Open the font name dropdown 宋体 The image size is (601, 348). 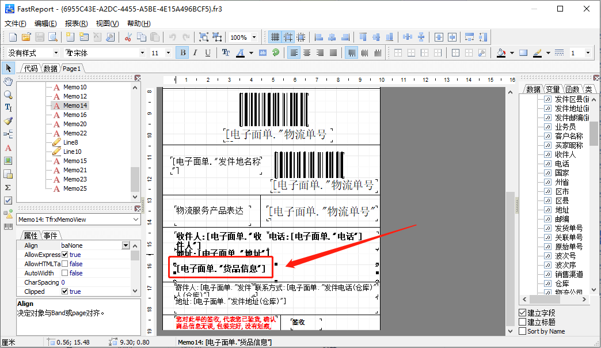pyautogui.click(x=143, y=53)
